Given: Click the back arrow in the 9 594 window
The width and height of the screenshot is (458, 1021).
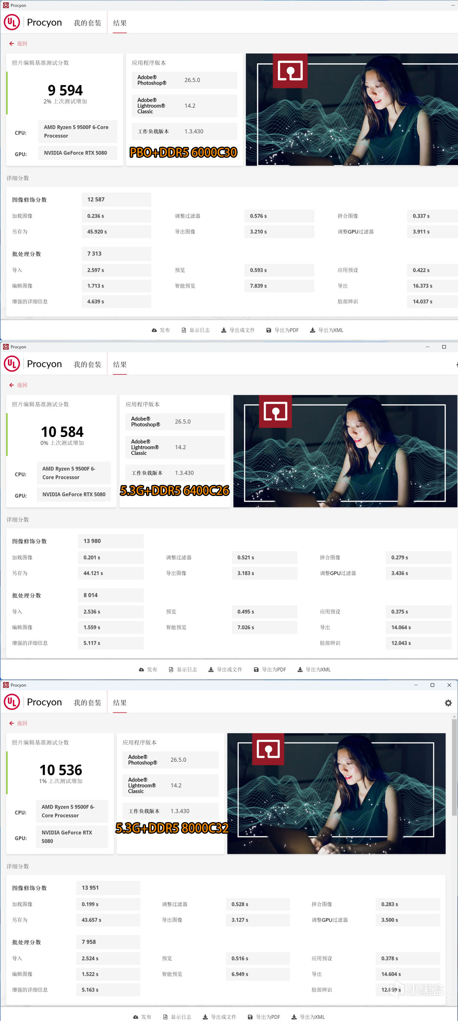Looking at the screenshot, I should [x=11, y=44].
